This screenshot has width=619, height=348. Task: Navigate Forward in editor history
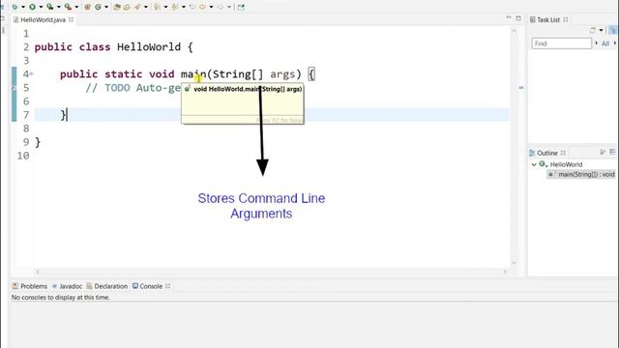point(220,7)
